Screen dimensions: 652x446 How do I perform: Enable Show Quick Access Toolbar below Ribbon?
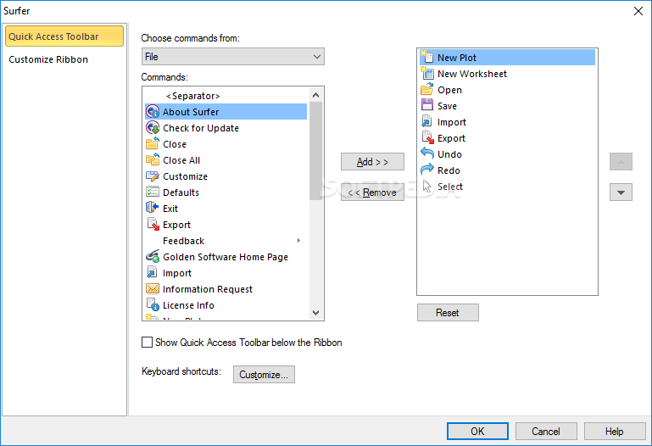coord(147,343)
